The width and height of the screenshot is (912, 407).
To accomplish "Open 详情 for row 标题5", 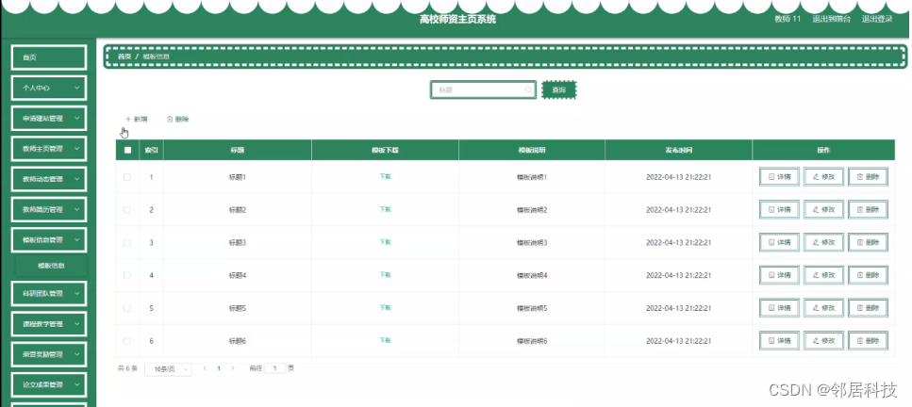I will [779, 308].
